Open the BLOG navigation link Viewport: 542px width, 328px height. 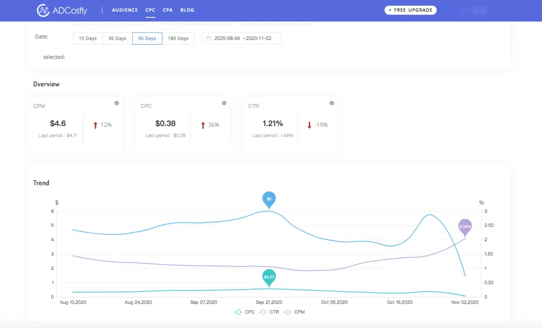coord(187,10)
